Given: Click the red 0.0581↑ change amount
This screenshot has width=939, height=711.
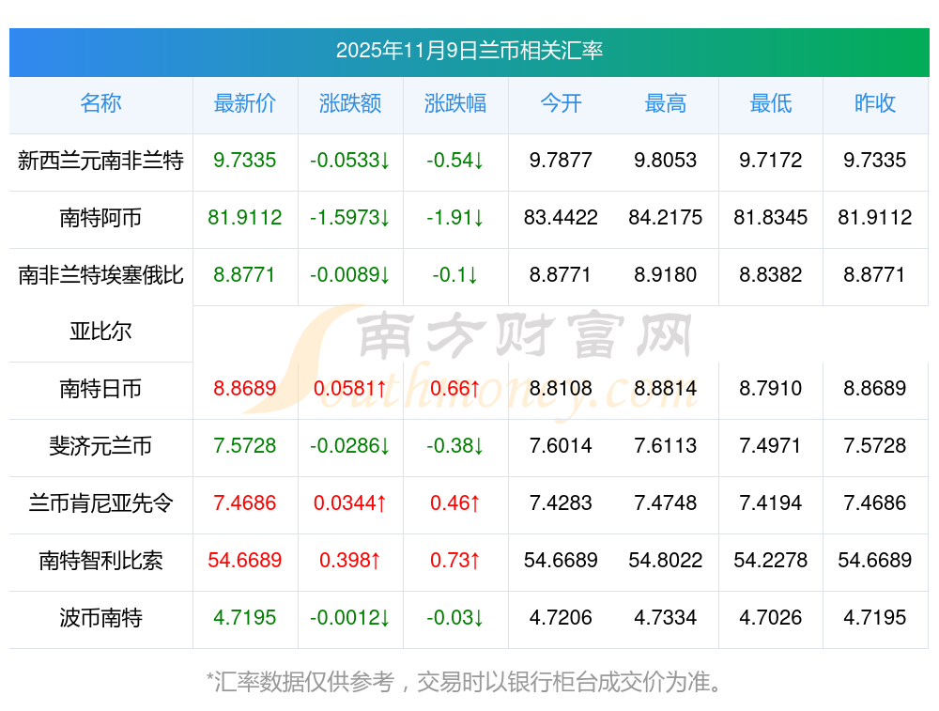Looking at the screenshot, I should tap(350, 389).
